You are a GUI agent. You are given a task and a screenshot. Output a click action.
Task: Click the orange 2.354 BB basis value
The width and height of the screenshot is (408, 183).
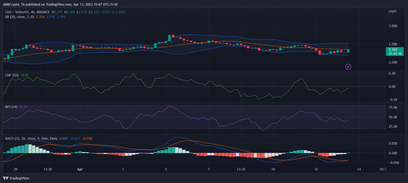[40, 17]
